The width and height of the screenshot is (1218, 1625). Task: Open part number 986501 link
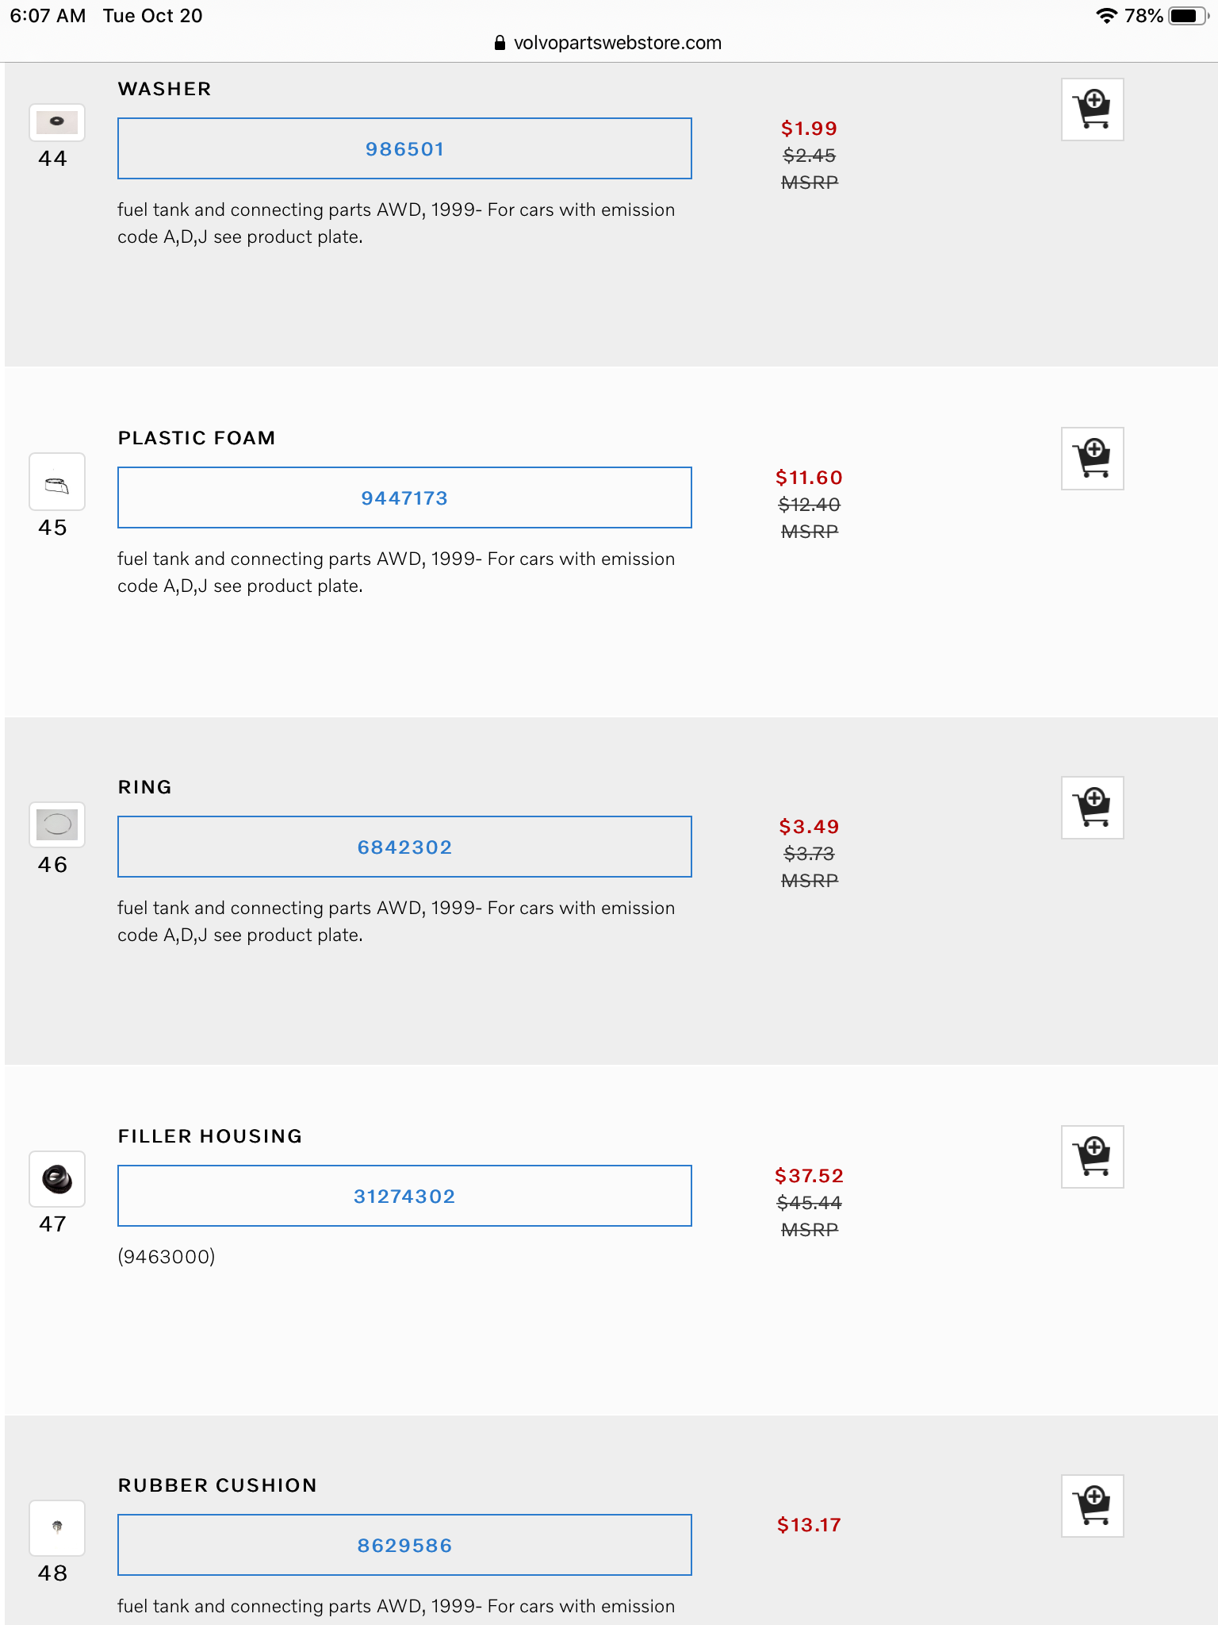click(404, 149)
